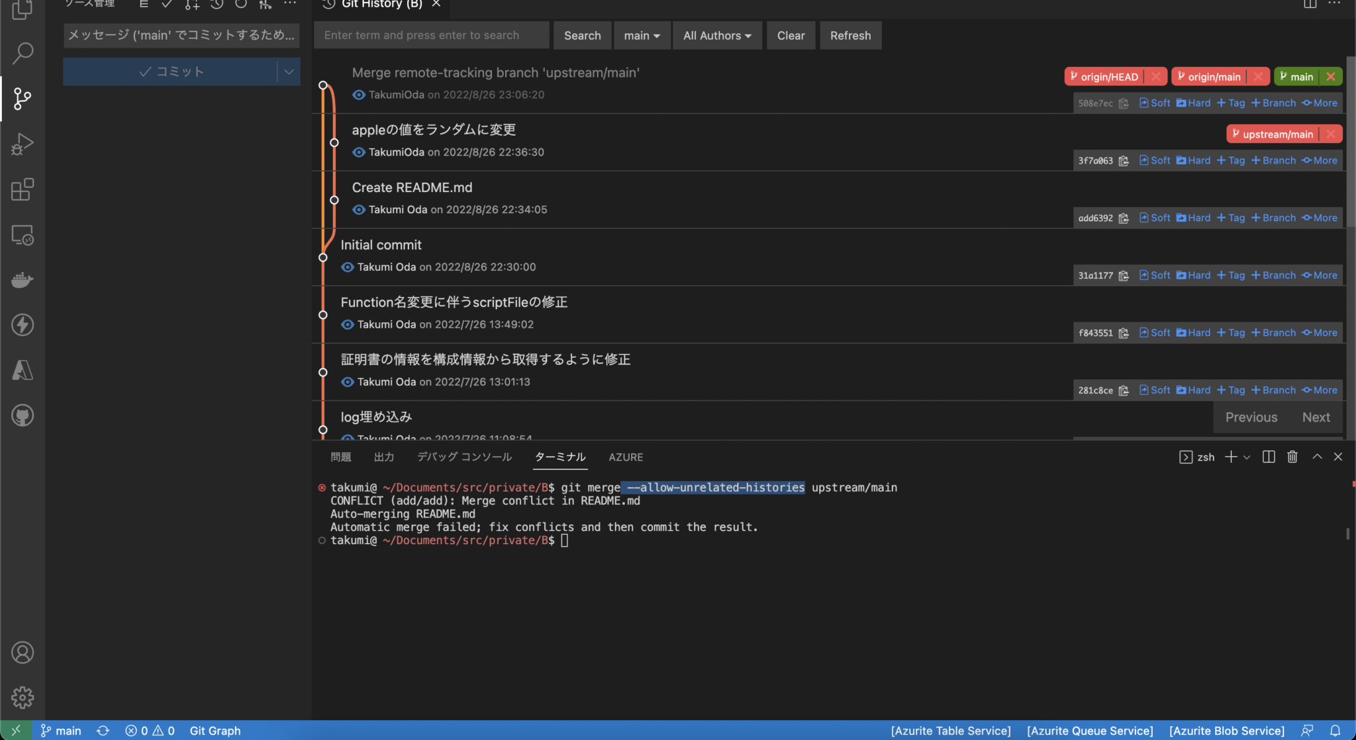
Task: Switch to the AZURE panel tab
Action: (625, 457)
